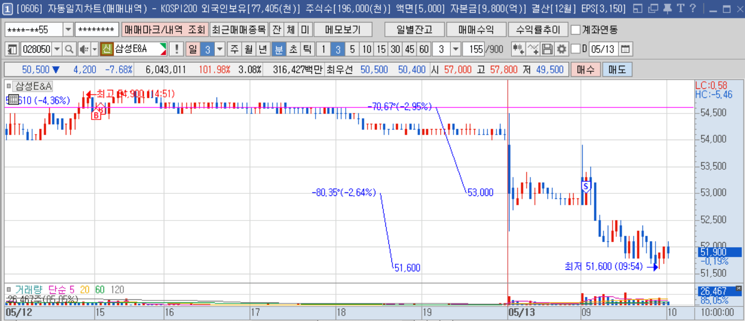The width and height of the screenshot is (745, 321).
Task: Click the 매매수익 button
Action: point(475,30)
